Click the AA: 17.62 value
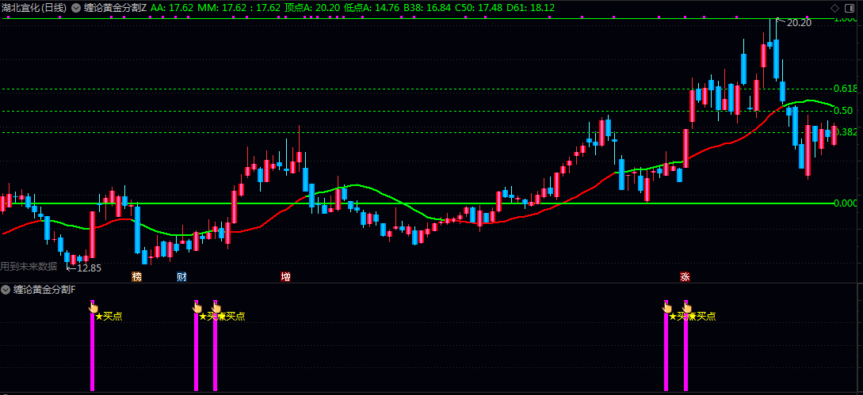863x395 pixels. pyautogui.click(x=172, y=8)
